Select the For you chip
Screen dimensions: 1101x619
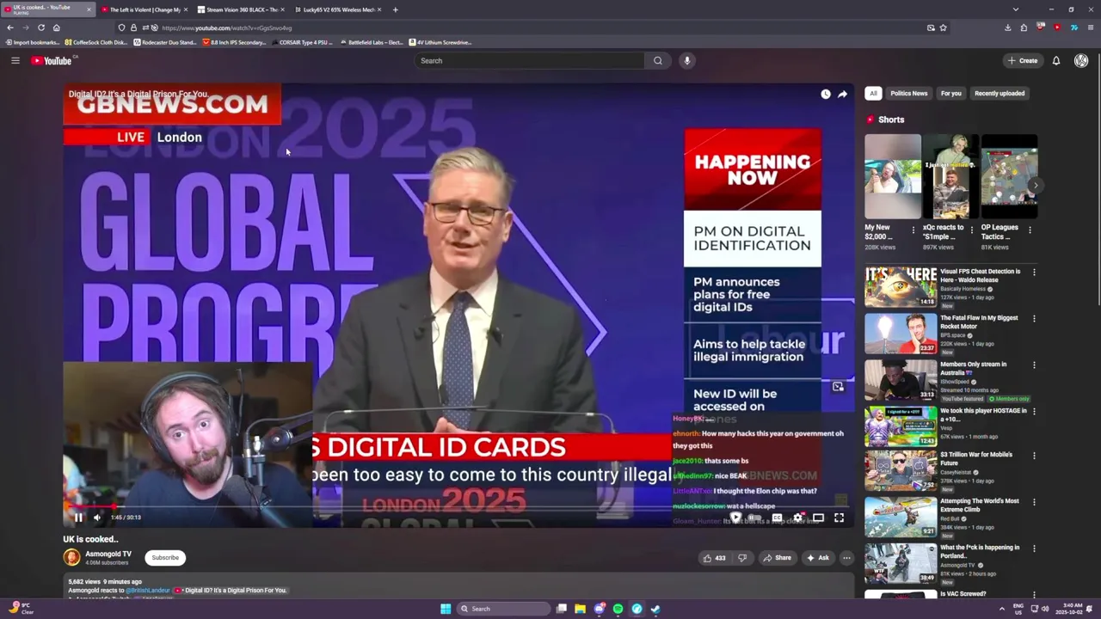950,94
